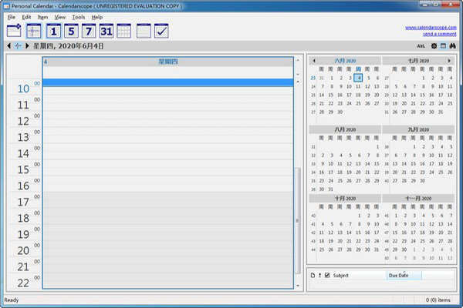The image size is (463, 308).
Task: Click the New Event toolbar icon
Action: (15, 32)
